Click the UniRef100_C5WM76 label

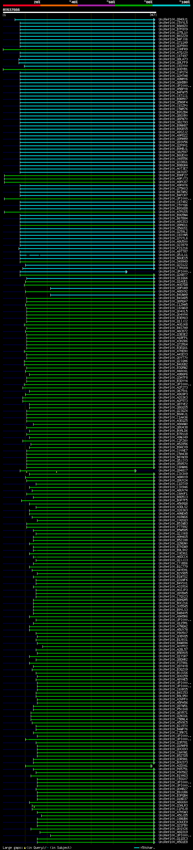(173, 109)
